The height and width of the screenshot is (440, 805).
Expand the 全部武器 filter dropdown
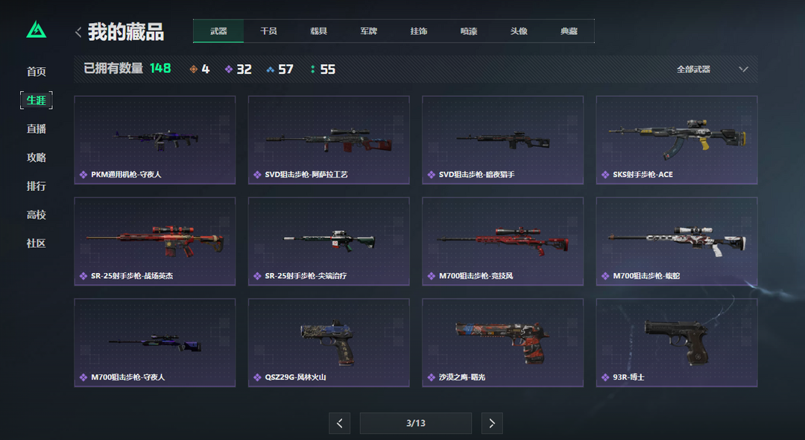point(712,69)
